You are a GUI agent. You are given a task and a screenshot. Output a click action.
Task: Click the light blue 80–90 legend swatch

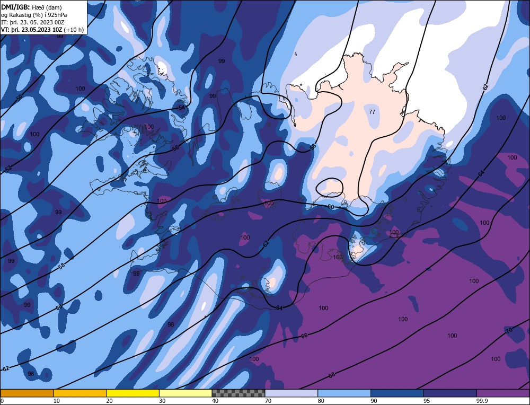(x=344, y=393)
